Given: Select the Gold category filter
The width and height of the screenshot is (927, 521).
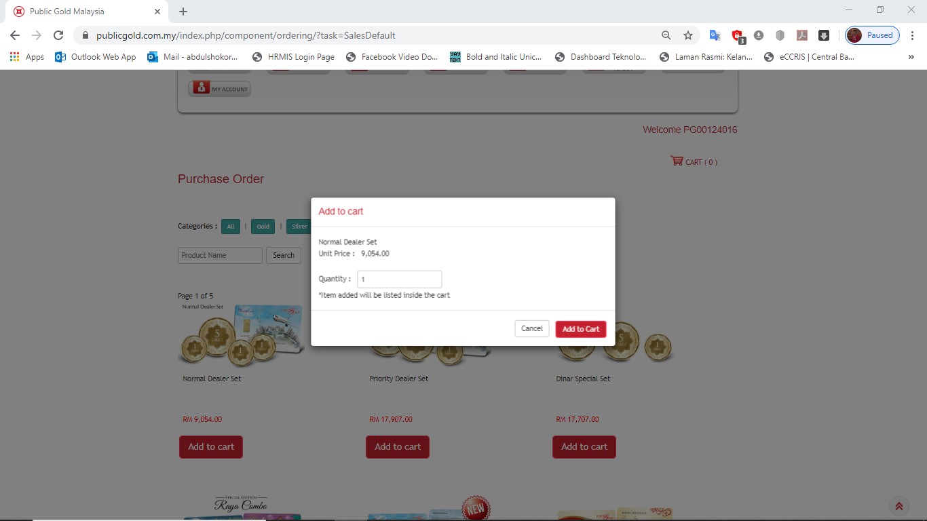Looking at the screenshot, I should pos(263,227).
